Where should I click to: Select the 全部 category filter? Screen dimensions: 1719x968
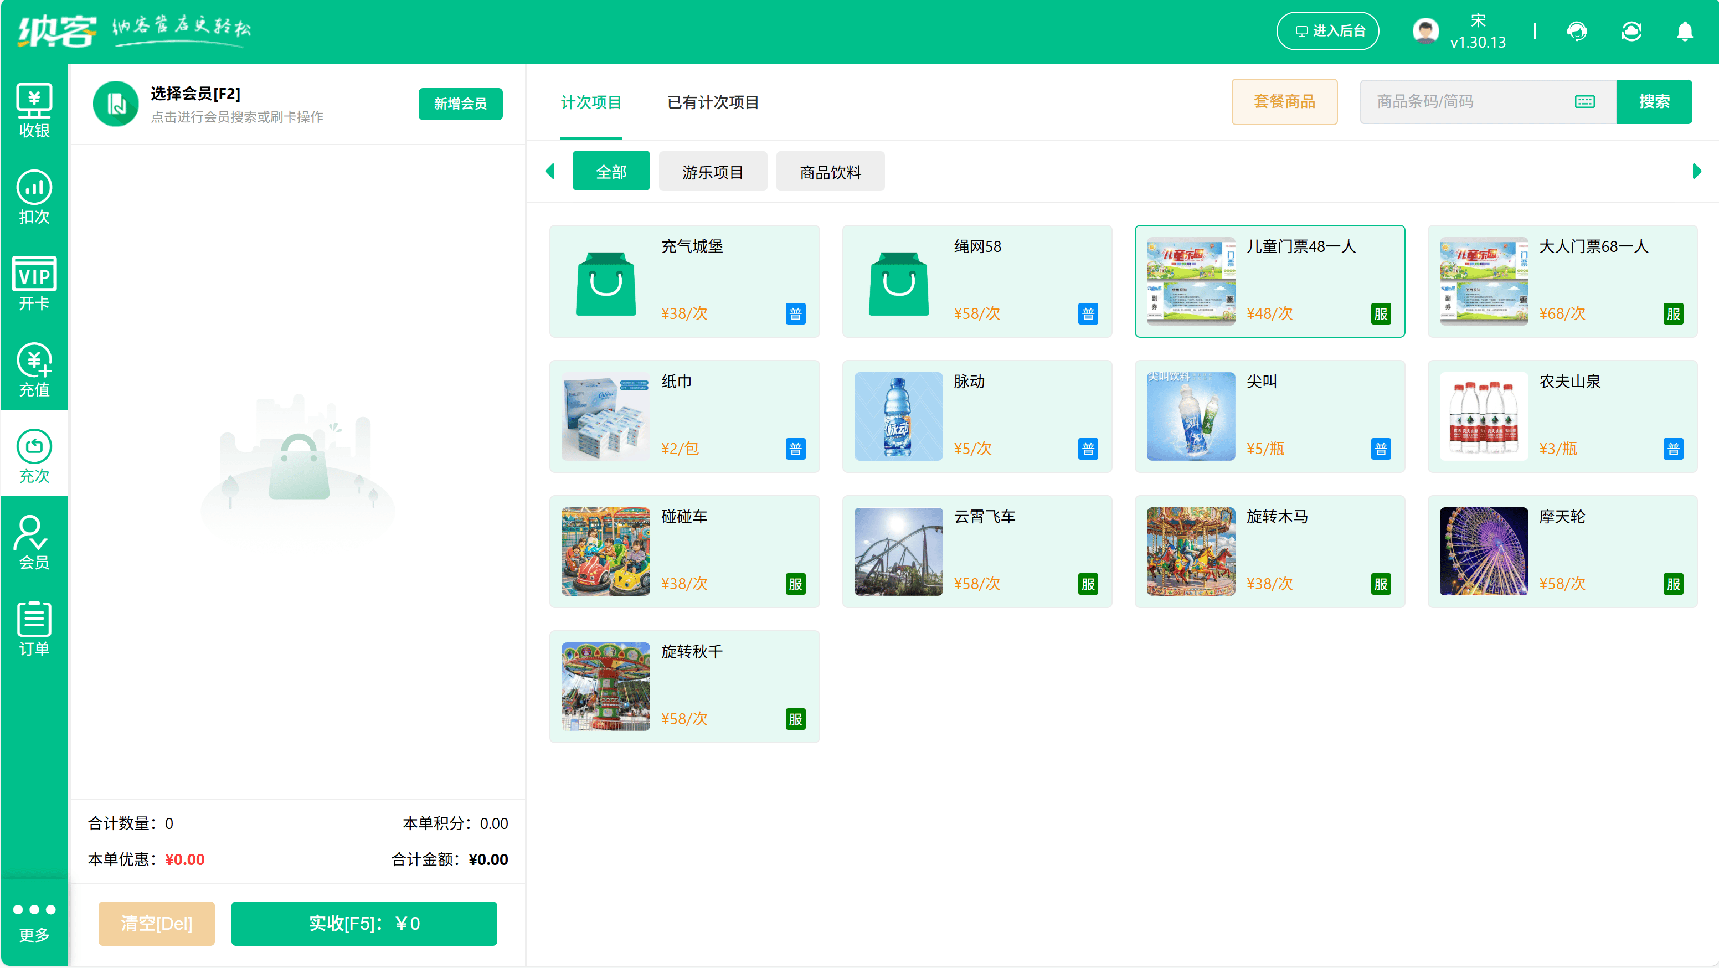pyautogui.click(x=611, y=172)
